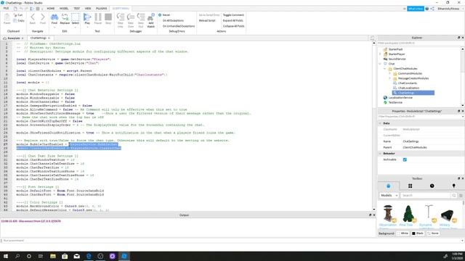
Task: Open File Explorer from taskbar
Action: click(x=53, y=256)
